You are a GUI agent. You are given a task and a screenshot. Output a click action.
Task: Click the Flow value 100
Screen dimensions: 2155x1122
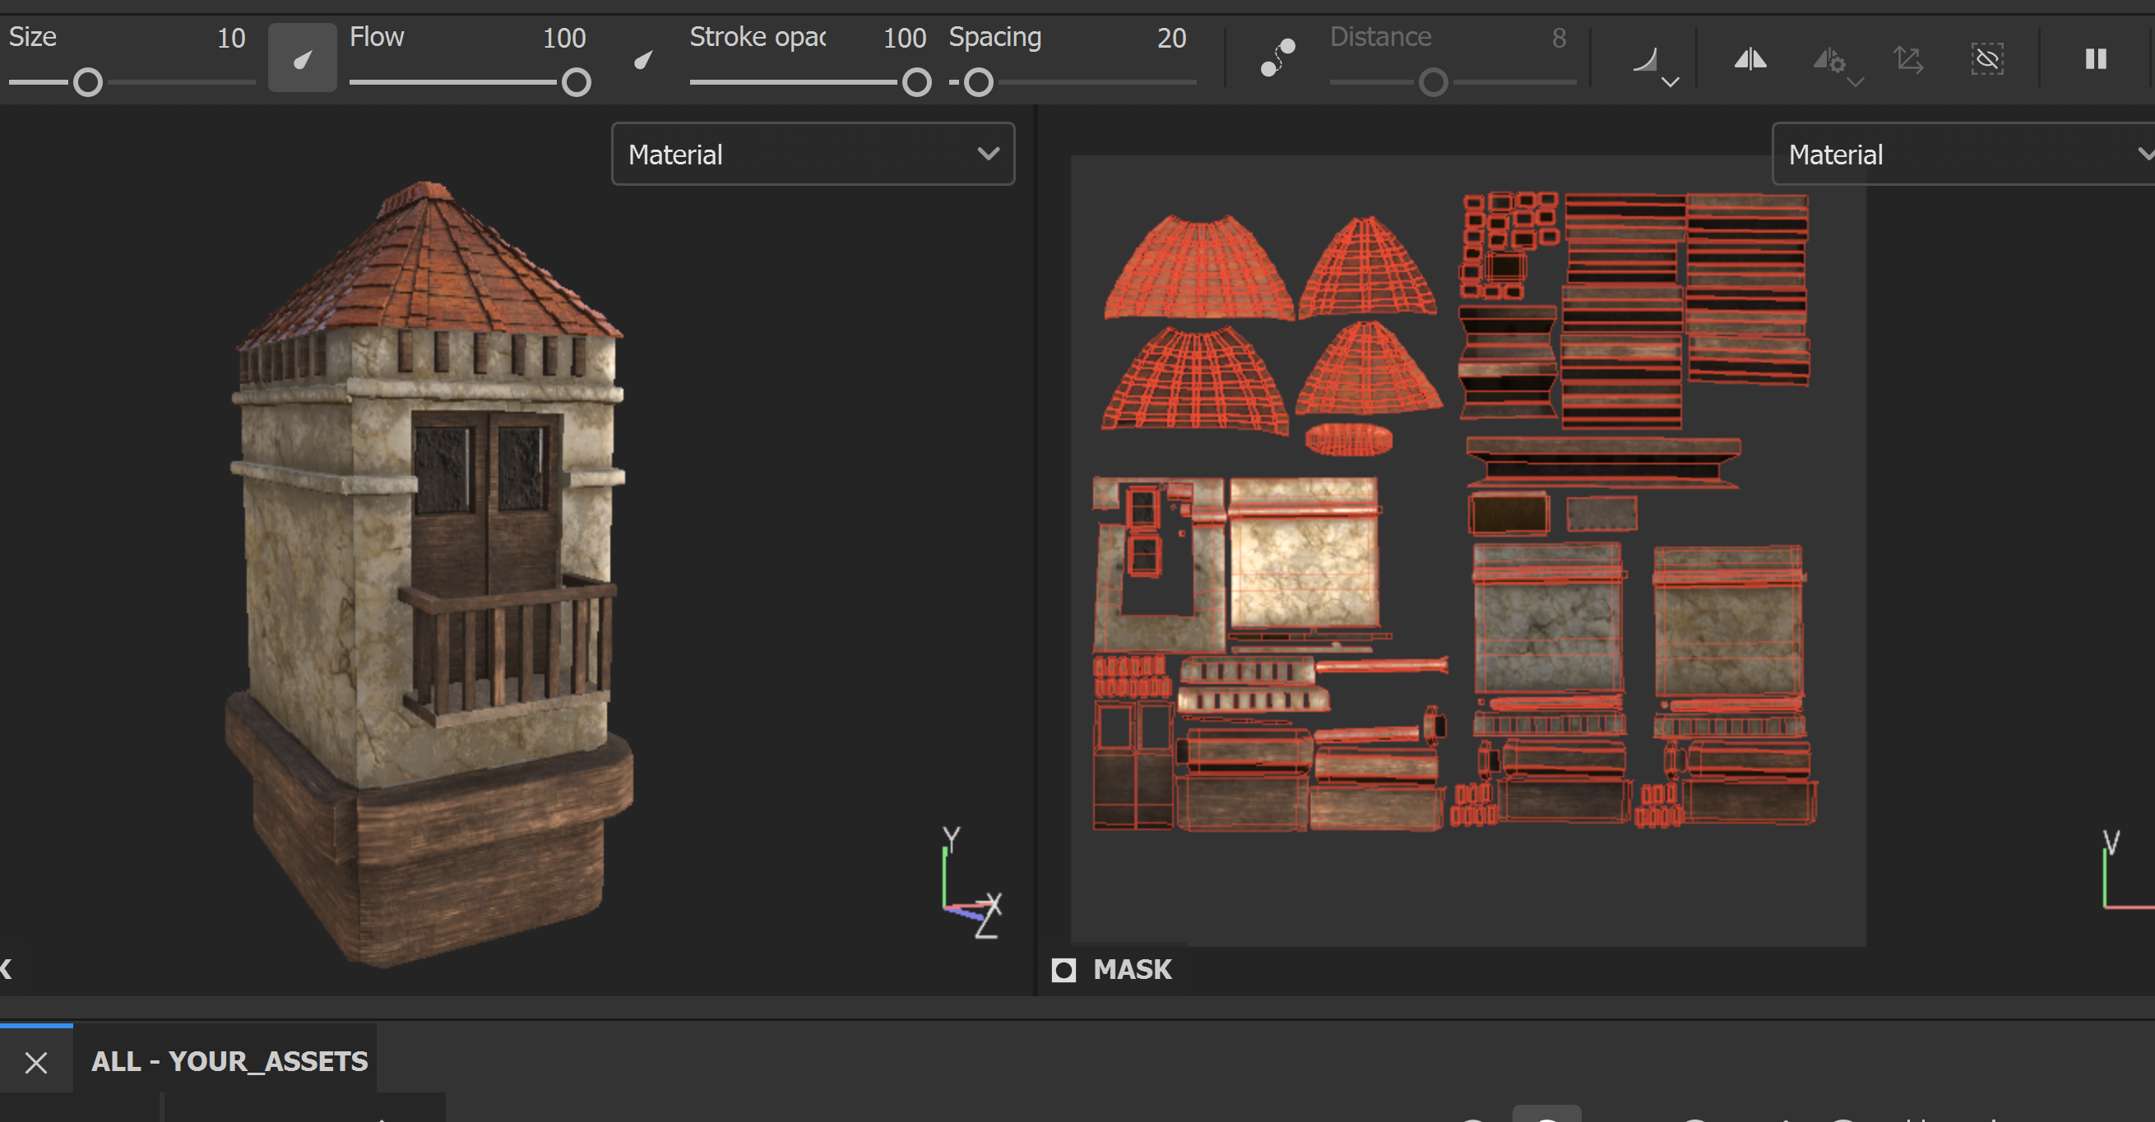coord(564,38)
